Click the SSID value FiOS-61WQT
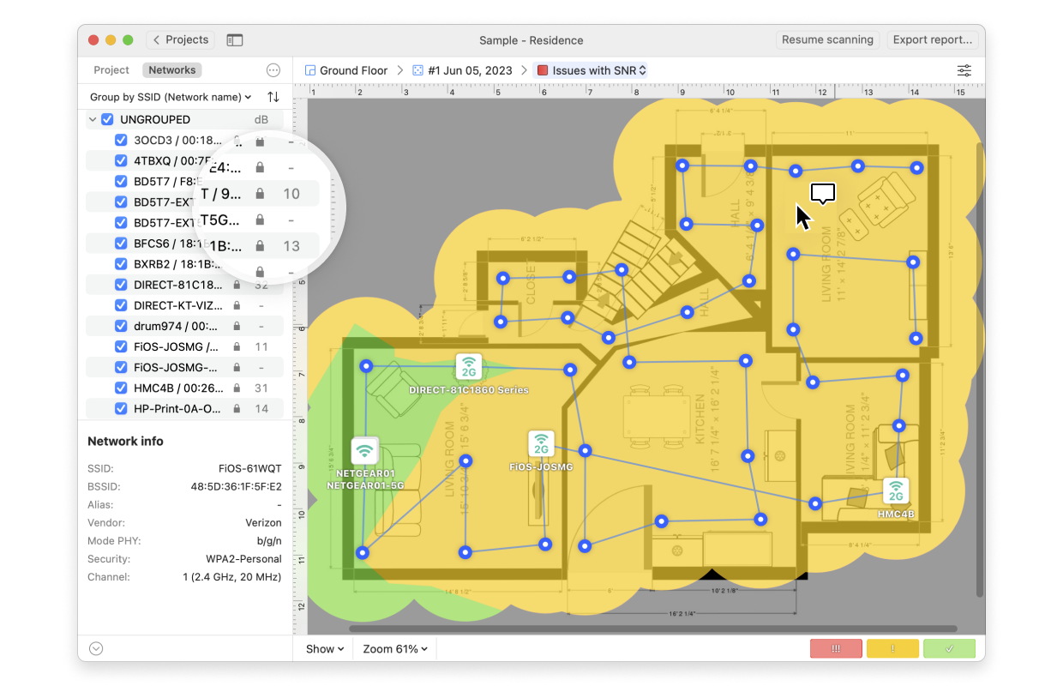 tap(250, 469)
